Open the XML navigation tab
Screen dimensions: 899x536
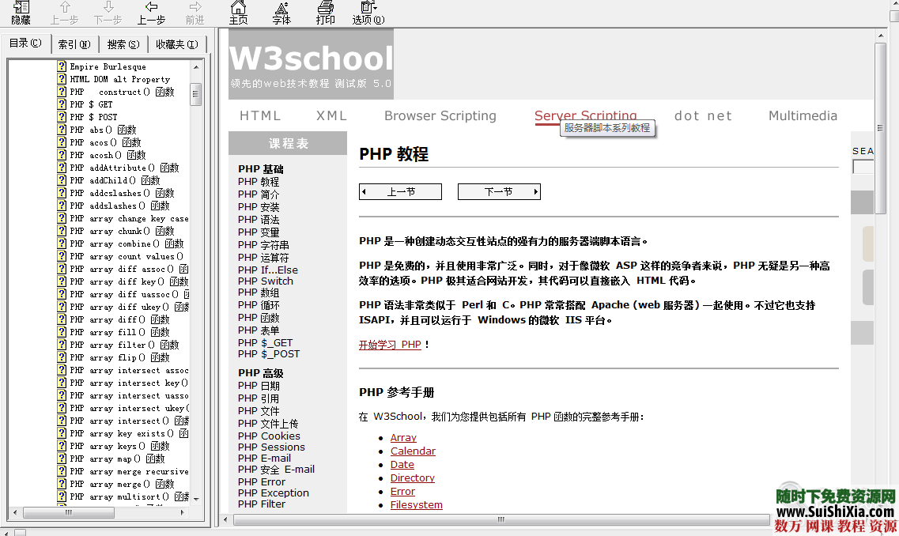point(332,115)
